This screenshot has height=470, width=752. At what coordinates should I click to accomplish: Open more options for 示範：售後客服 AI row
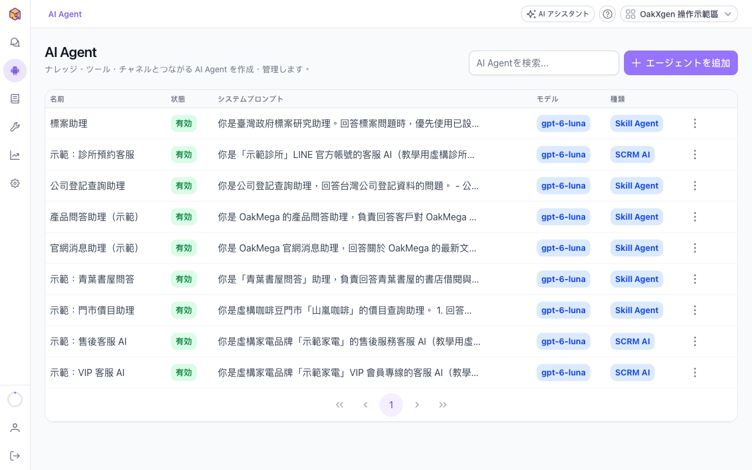coord(695,341)
